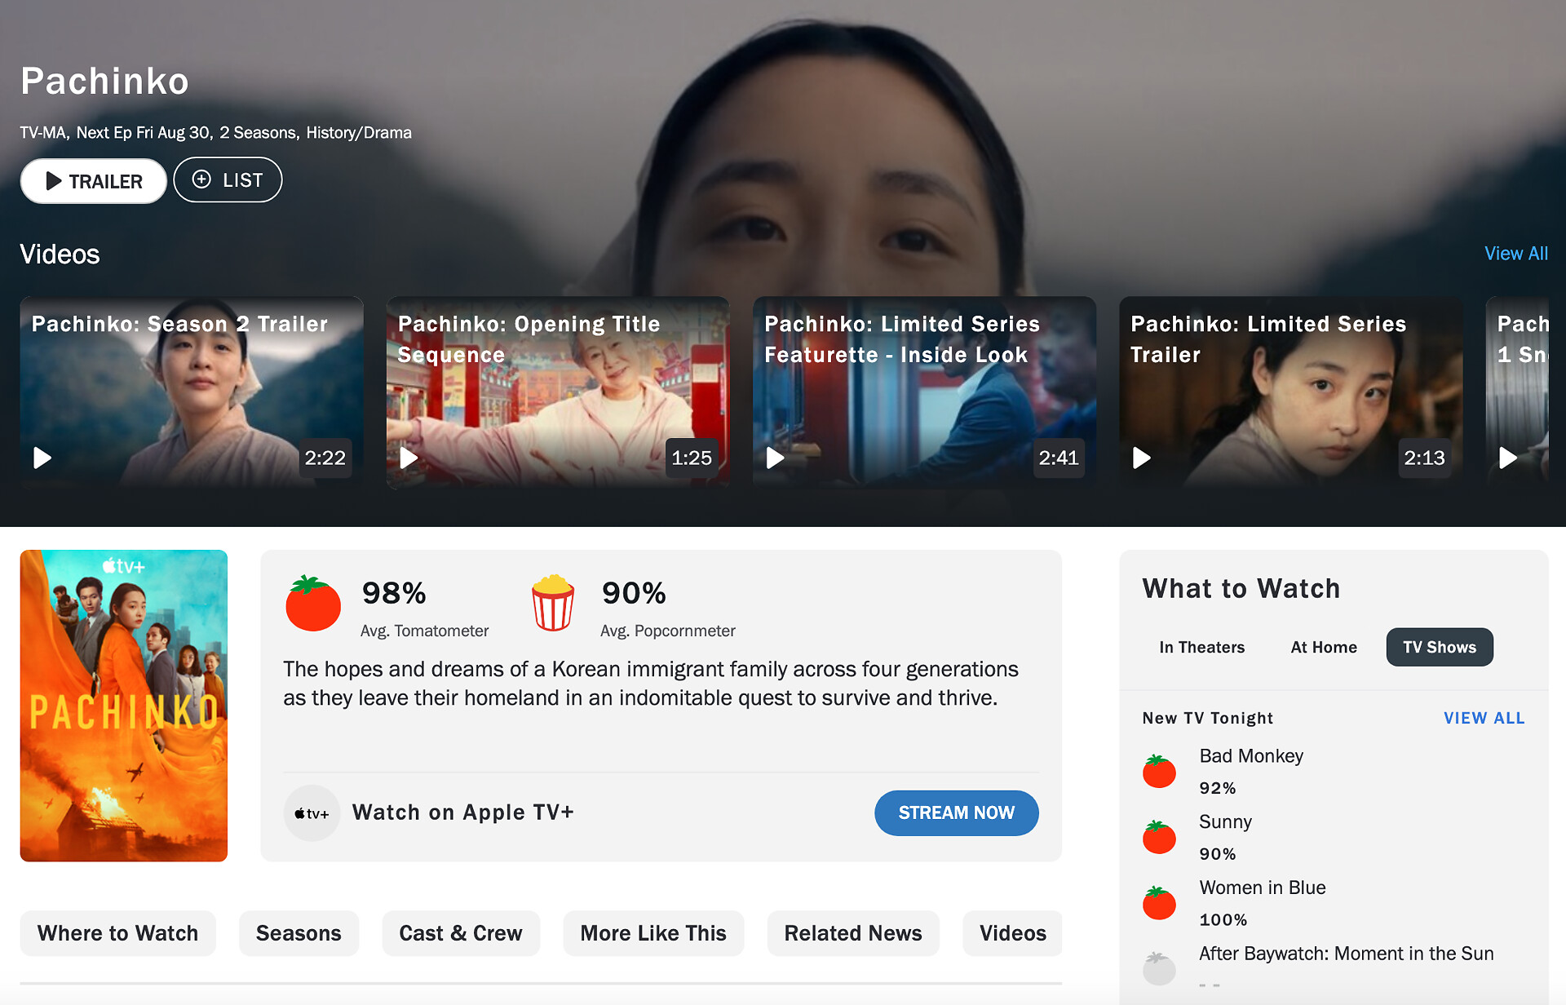Open View All videos link
Screen dimensions: 1566x1005
1515,254
